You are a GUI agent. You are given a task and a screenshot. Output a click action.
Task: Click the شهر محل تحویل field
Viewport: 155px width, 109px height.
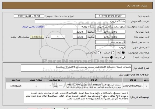(110, 47)
